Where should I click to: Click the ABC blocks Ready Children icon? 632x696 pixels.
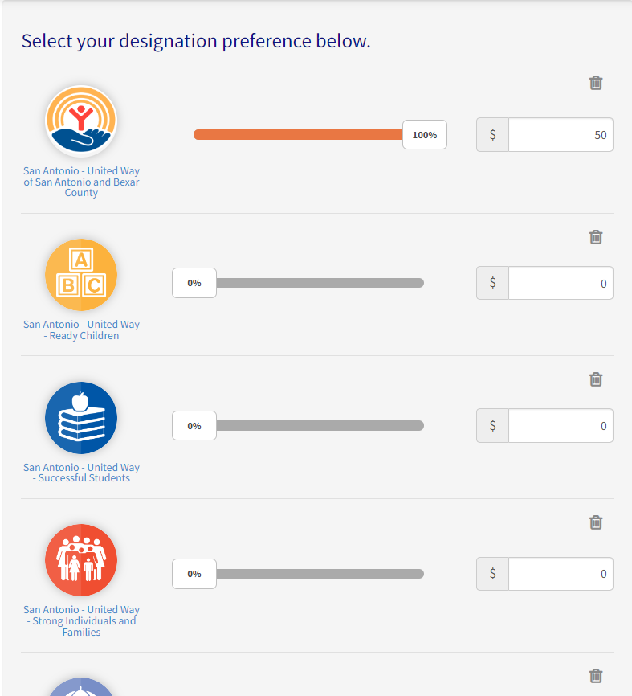[81, 275]
